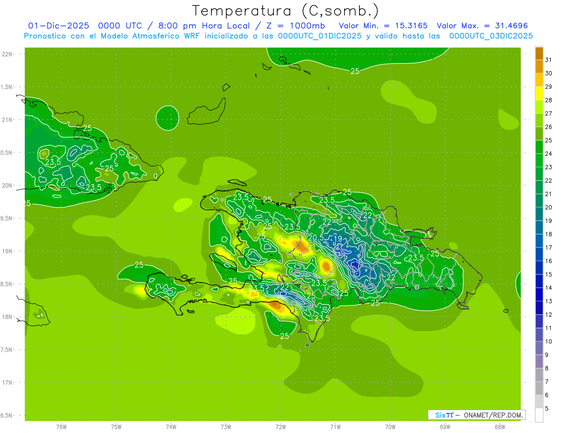Click the legend value "5"
Viewport: 561px width, 433px height.
click(x=547, y=408)
